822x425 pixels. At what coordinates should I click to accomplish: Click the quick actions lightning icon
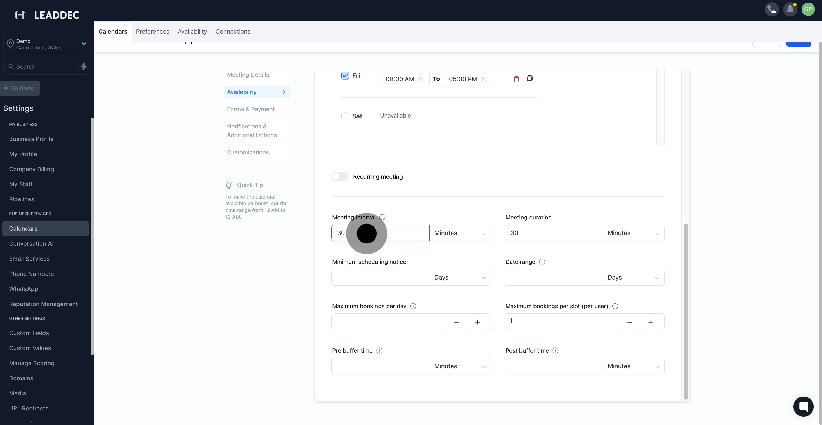pos(82,66)
